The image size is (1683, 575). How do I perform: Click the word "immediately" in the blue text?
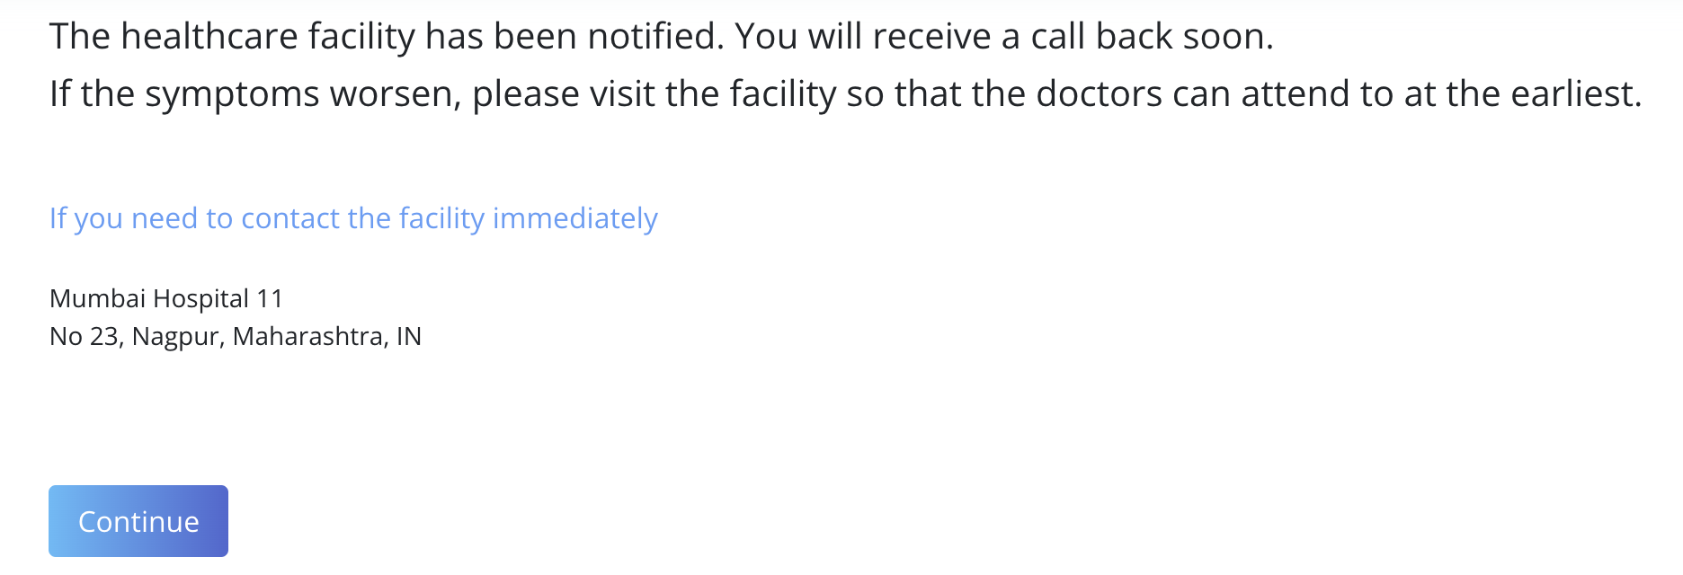(x=575, y=218)
